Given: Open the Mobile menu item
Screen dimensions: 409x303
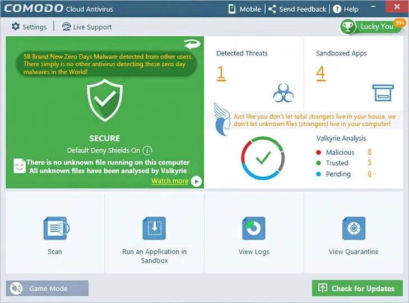Looking at the screenshot, I should 250,9.
